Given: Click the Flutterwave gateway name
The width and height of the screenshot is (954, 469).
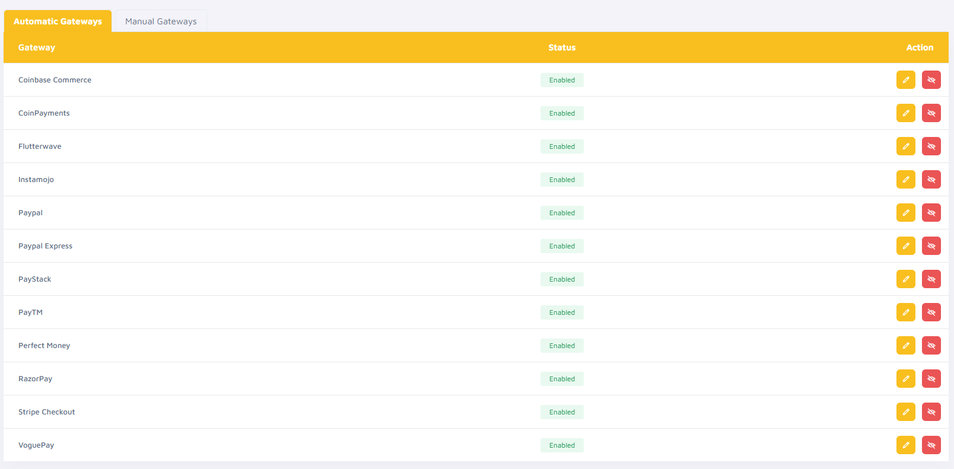Looking at the screenshot, I should pos(40,146).
